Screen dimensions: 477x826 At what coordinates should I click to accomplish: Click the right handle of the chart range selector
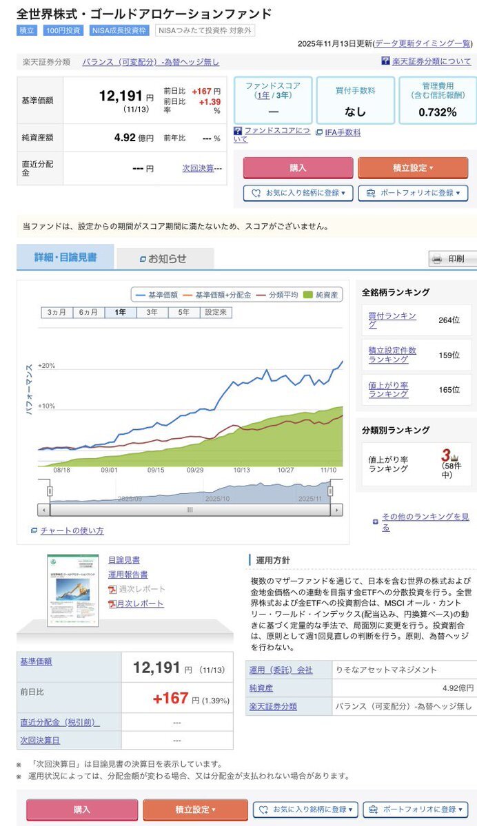point(330,491)
